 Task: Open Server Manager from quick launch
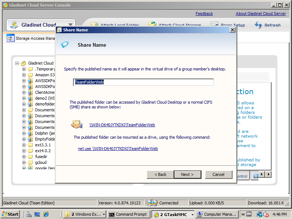[29, 214]
